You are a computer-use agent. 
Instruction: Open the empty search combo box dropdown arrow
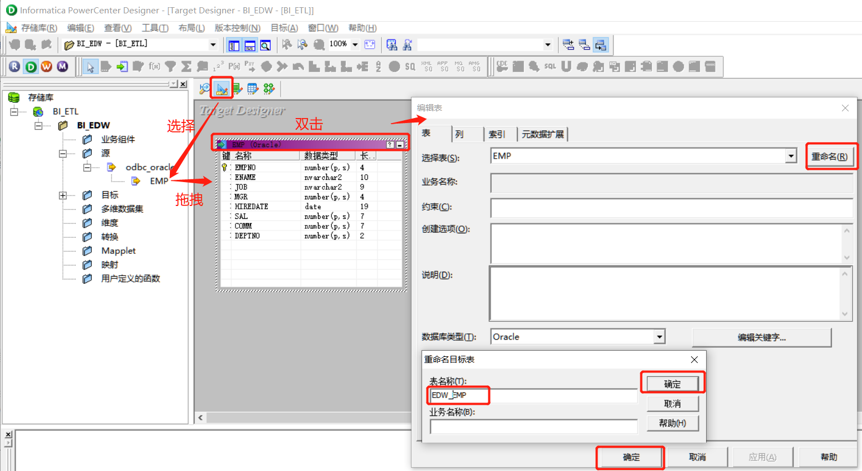[x=548, y=45]
